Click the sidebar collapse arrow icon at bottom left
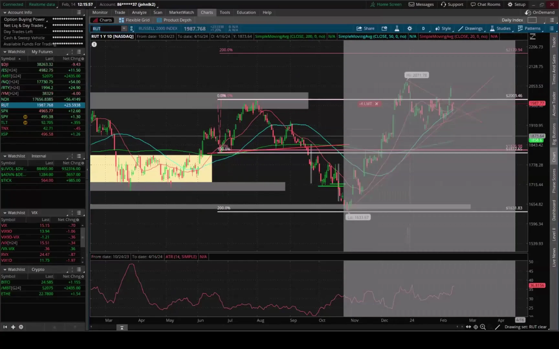The width and height of the screenshot is (559, 349). [5, 327]
